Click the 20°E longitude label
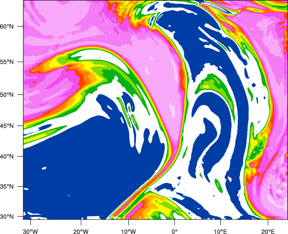The height and width of the screenshot is (234, 288). pyautogui.click(x=268, y=231)
